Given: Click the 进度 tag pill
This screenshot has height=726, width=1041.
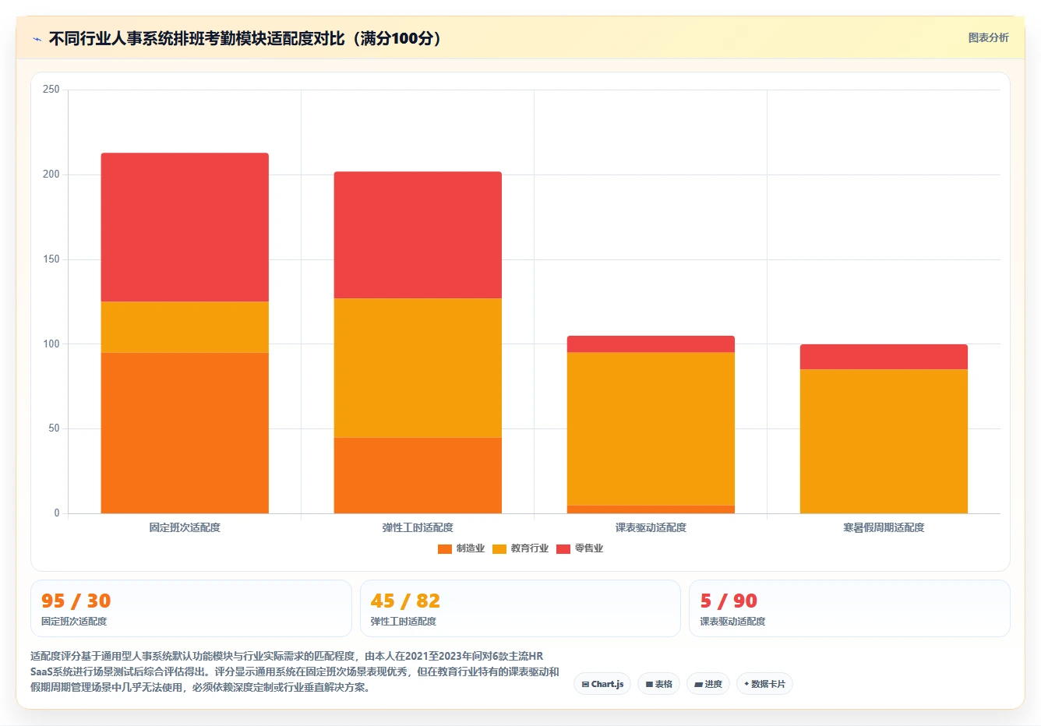Looking at the screenshot, I should (x=708, y=684).
